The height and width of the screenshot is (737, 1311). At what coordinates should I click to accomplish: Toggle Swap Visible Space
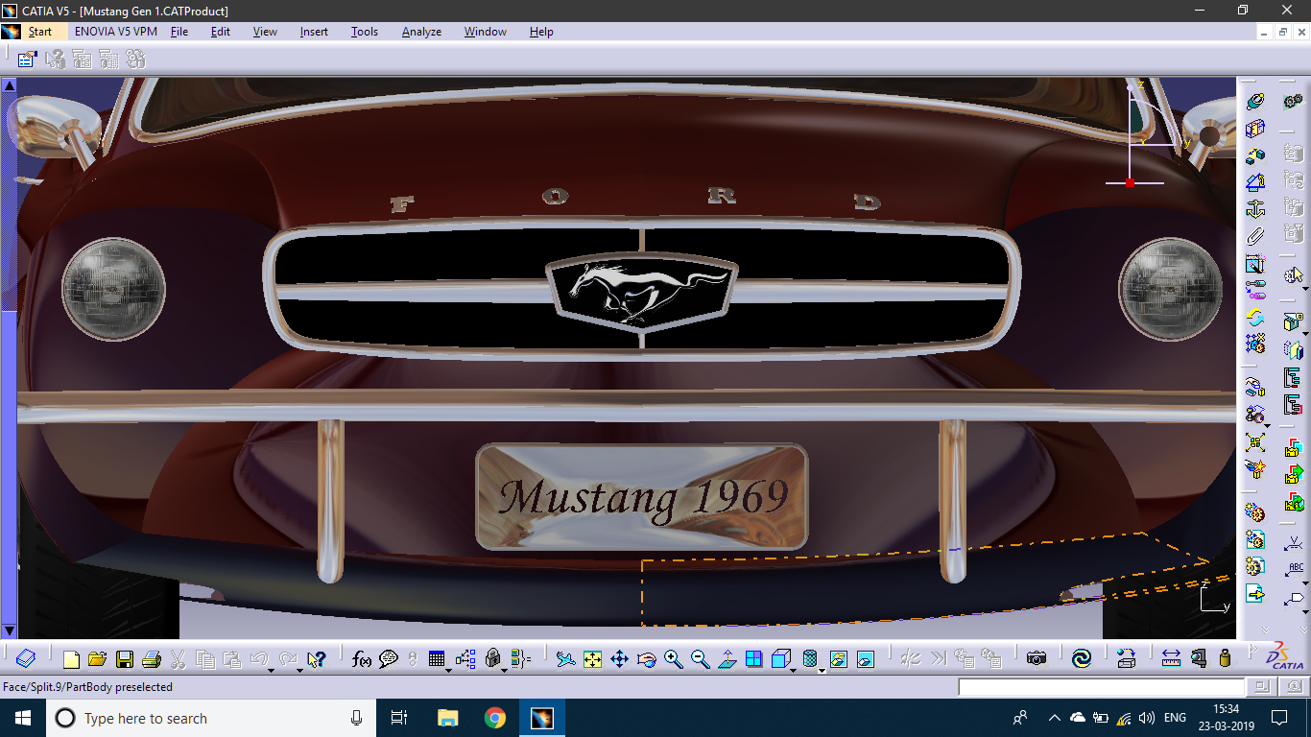tap(866, 659)
